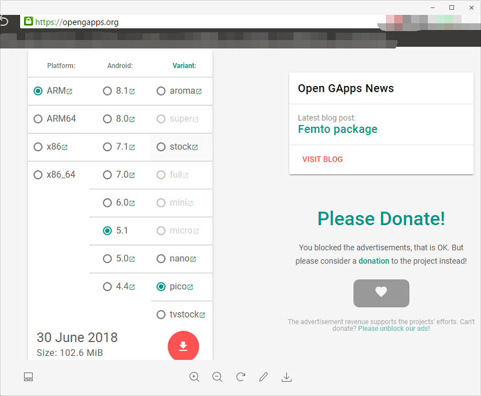Choose Android 7.0 radio button
The height and width of the screenshot is (396, 481).
[x=108, y=175]
